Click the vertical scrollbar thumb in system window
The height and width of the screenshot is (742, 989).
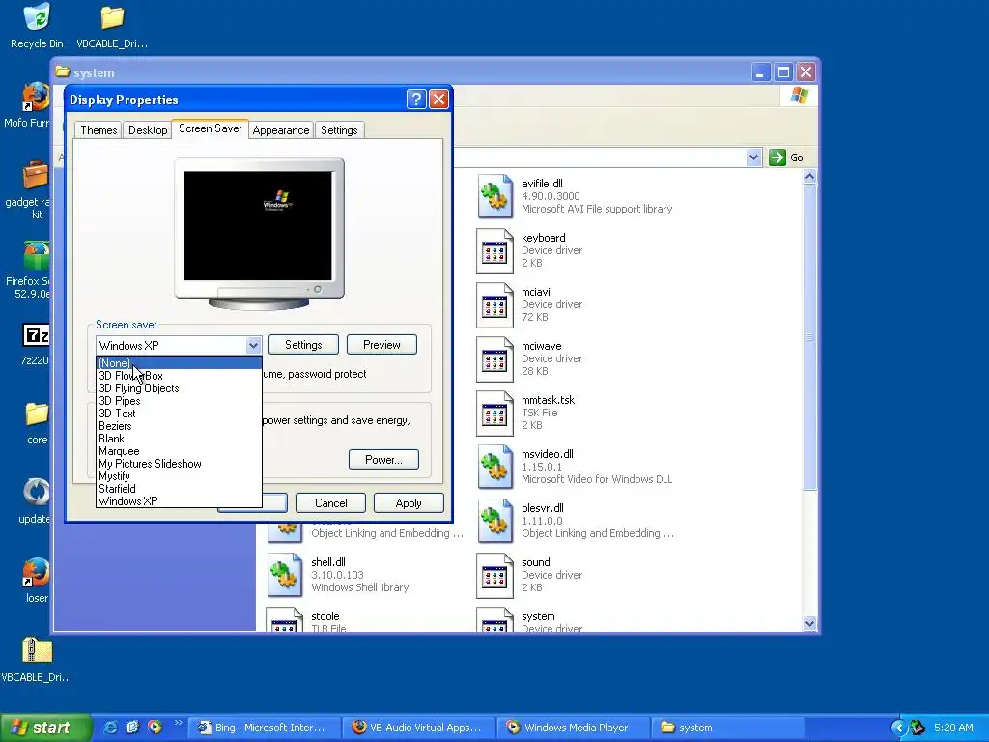(x=809, y=337)
